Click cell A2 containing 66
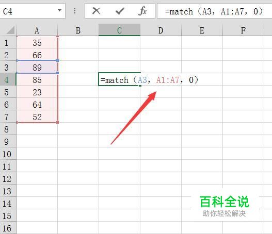272x234 pixels. tap(37, 55)
